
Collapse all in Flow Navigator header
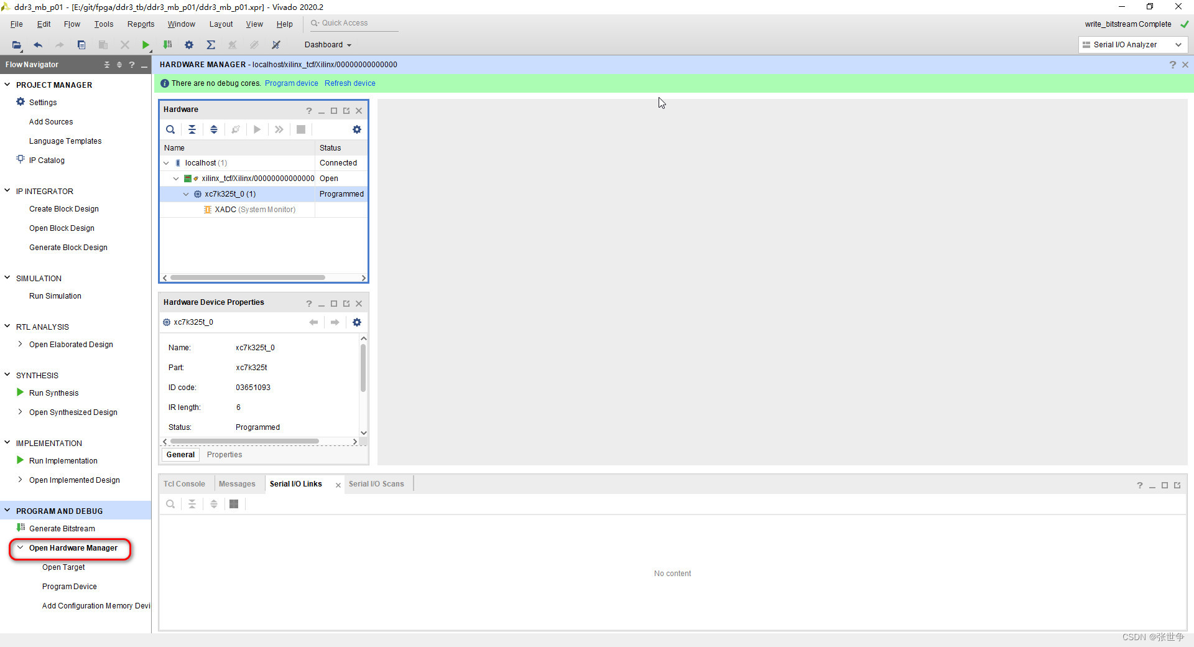pyautogui.click(x=107, y=65)
